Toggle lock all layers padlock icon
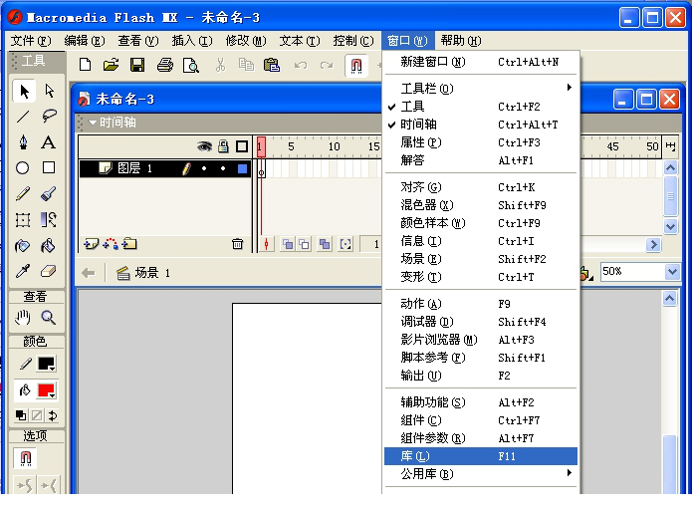The height and width of the screenshot is (513, 692). tap(223, 146)
